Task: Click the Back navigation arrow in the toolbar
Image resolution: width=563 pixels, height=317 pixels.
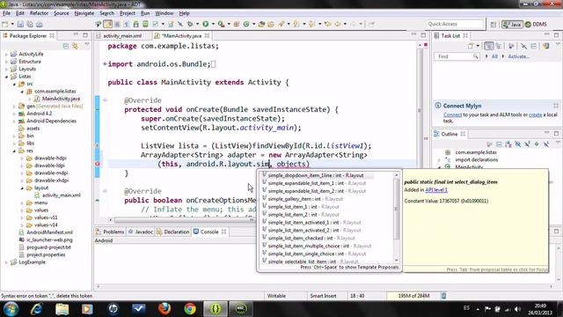Action: click(x=338, y=24)
